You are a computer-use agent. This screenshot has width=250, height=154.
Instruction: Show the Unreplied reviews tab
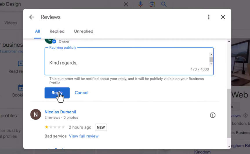coord(84,31)
